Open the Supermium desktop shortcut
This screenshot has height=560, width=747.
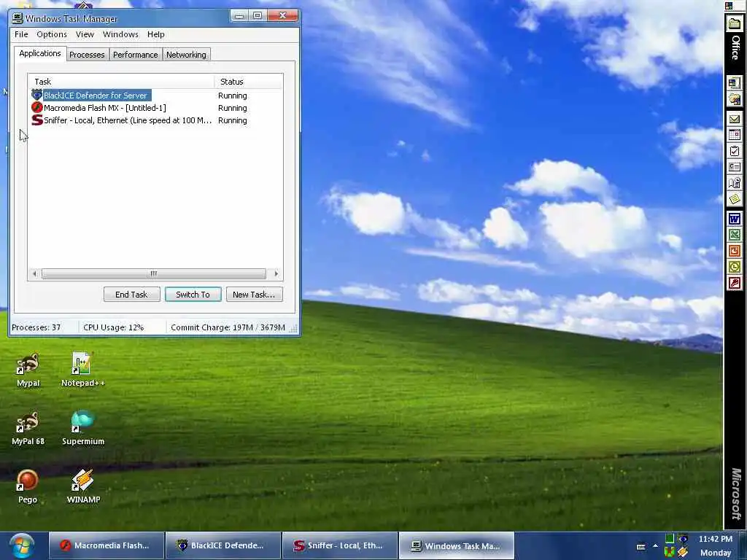tap(83, 428)
